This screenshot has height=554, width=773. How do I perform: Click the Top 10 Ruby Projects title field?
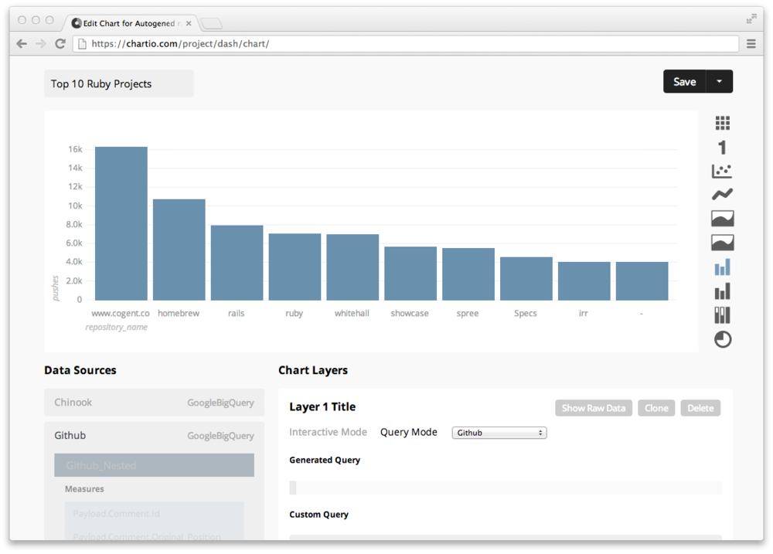[118, 83]
